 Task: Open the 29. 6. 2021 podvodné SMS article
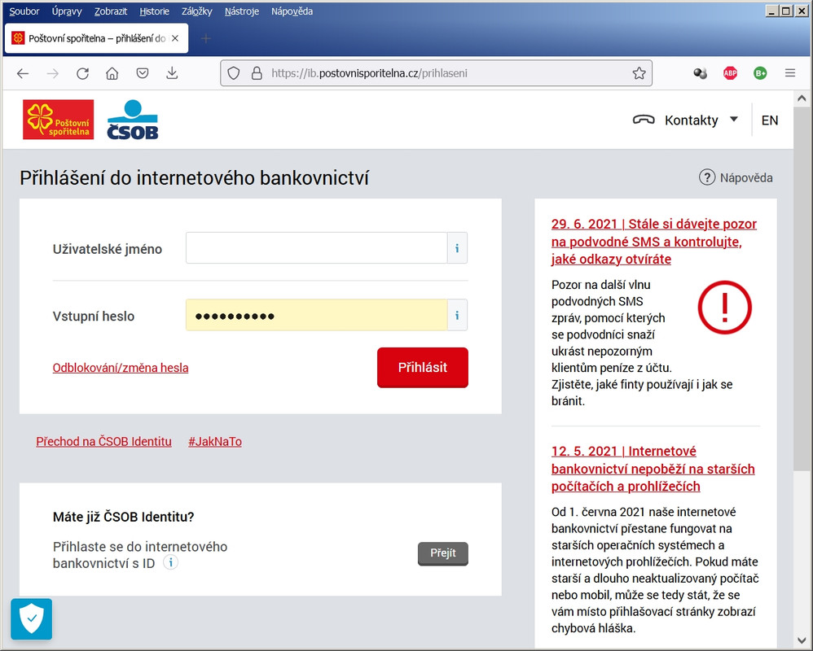click(x=654, y=242)
